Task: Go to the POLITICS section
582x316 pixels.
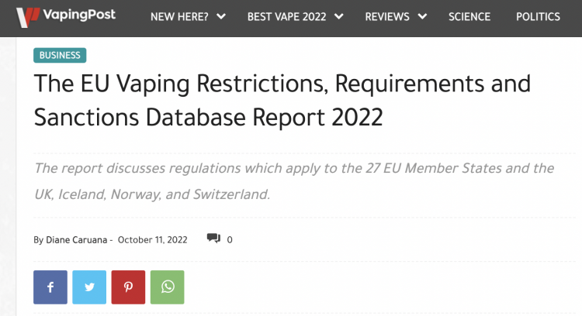Action: pyautogui.click(x=539, y=17)
